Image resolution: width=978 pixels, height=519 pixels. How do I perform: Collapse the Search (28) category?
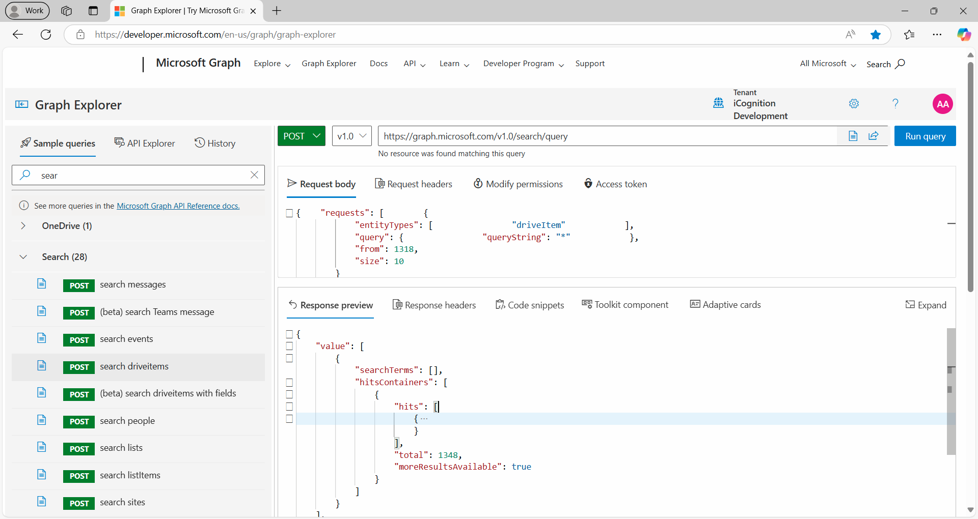click(x=23, y=256)
